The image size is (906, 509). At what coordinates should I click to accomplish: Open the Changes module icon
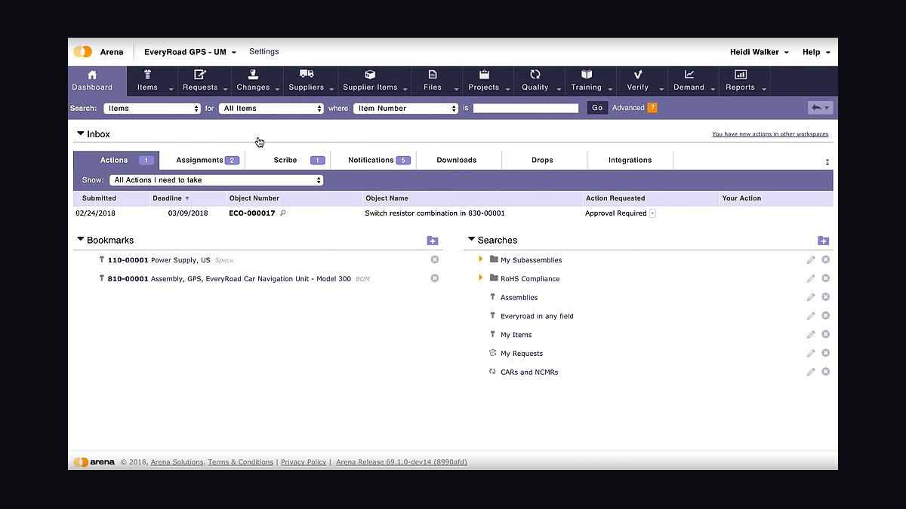pyautogui.click(x=253, y=75)
